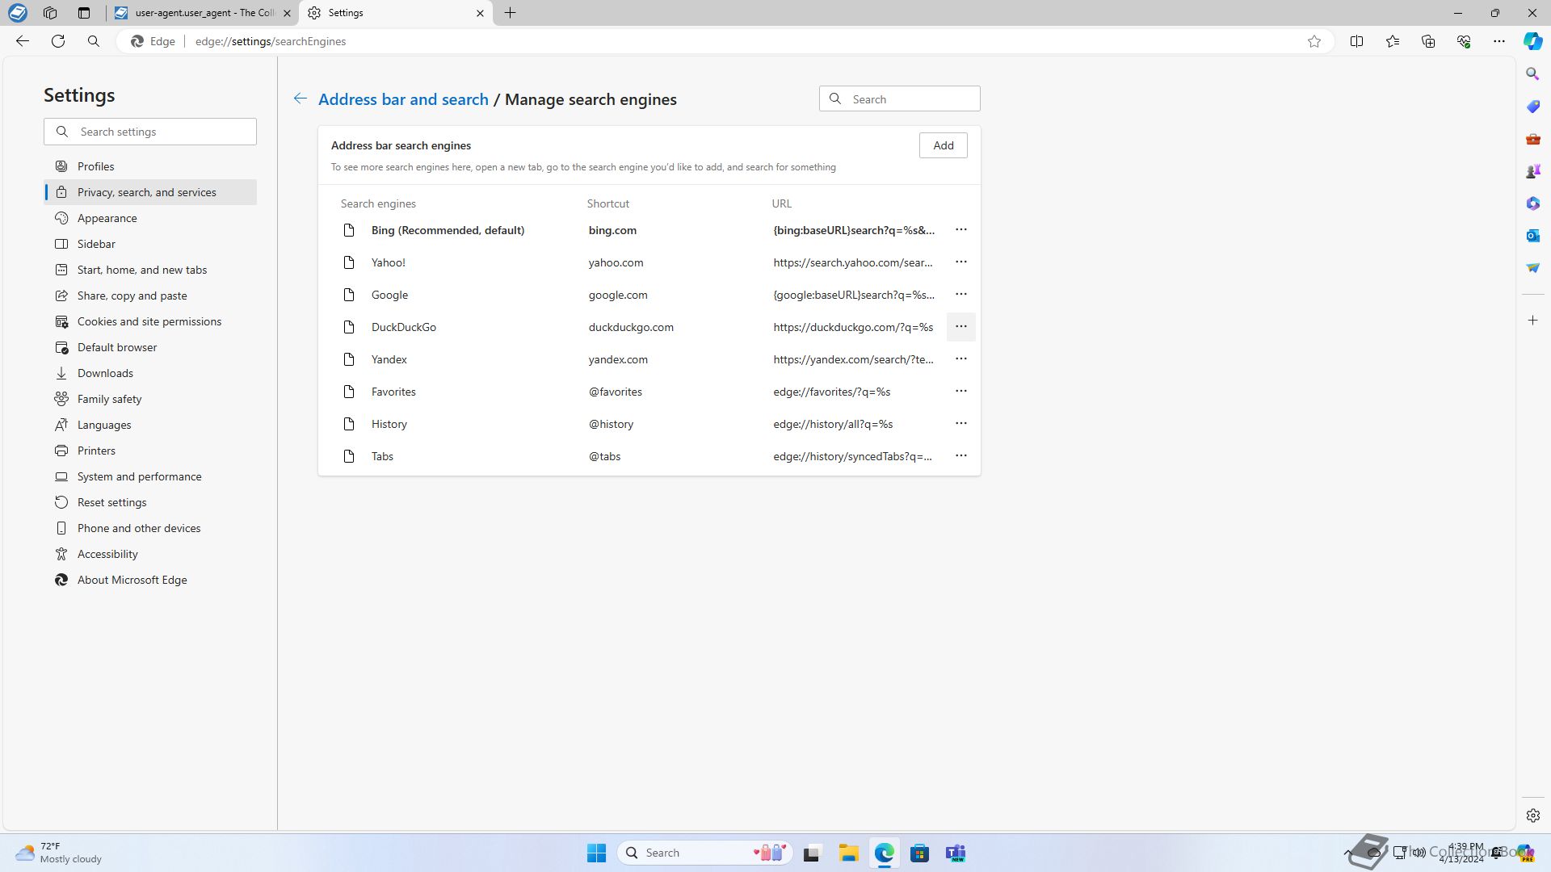Open Cookies and site permissions
Viewport: 1551px width, 872px height.
click(x=150, y=321)
